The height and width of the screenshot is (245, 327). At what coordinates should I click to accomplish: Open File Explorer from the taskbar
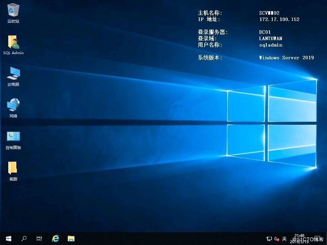click(71, 239)
